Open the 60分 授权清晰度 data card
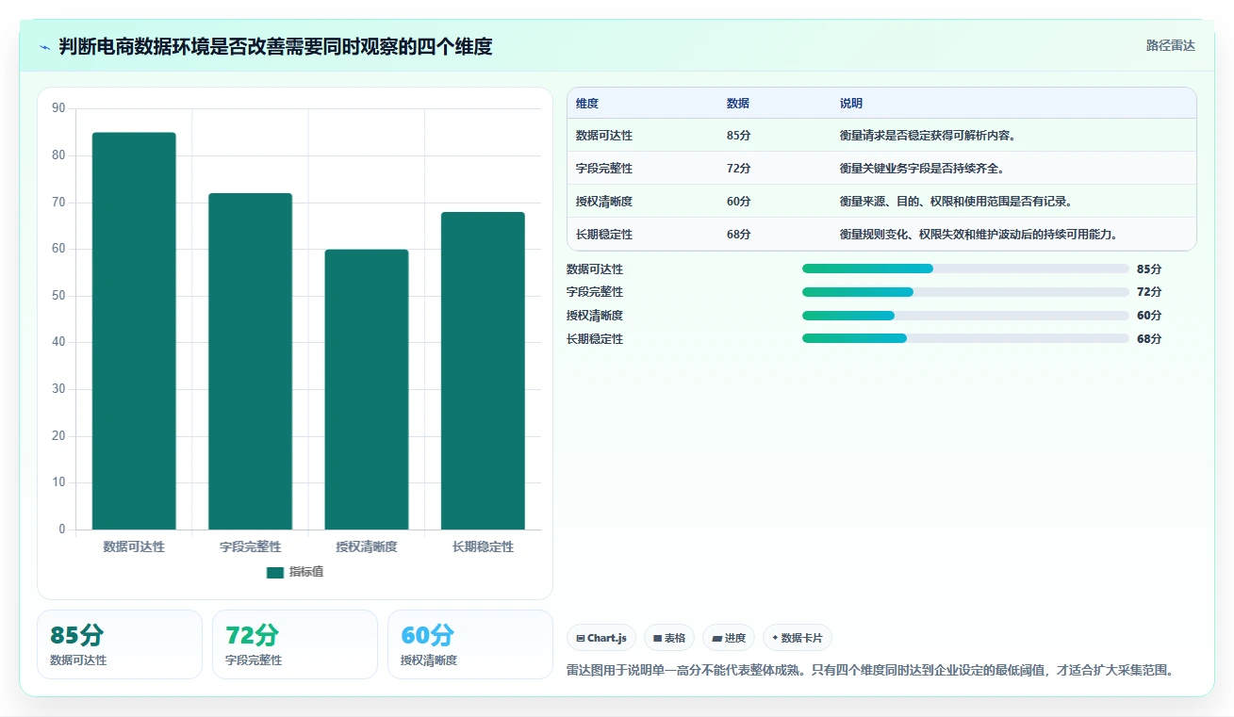Image resolution: width=1234 pixels, height=717 pixels. click(470, 644)
